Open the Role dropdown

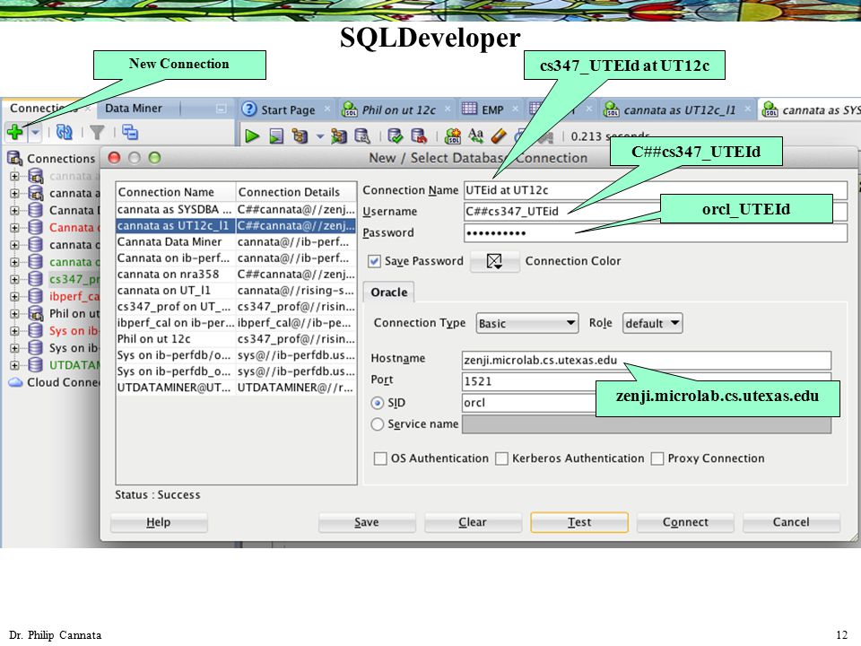tap(652, 323)
